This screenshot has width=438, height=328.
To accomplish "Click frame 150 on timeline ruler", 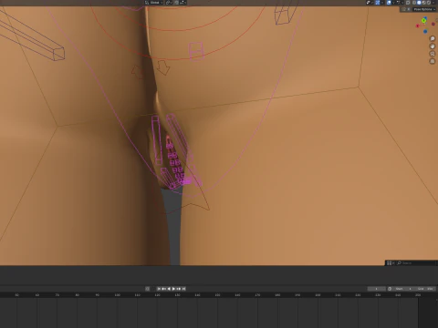I will [217, 295].
